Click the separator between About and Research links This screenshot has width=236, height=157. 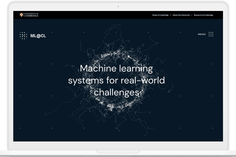pyautogui.click(x=192, y=15)
